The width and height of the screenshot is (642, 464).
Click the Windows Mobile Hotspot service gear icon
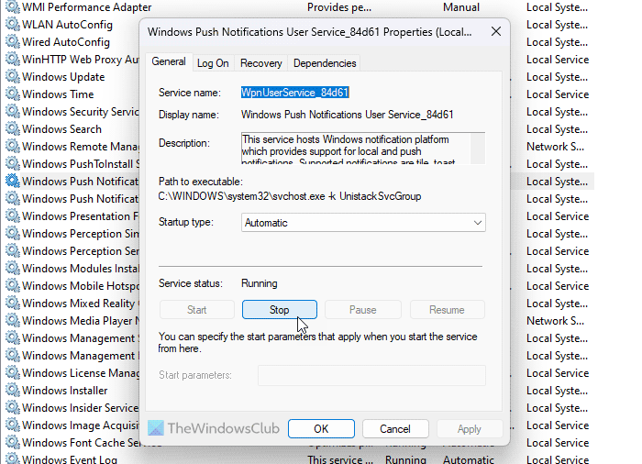pos(13,286)
